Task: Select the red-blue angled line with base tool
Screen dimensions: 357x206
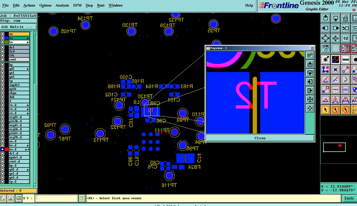Action: point(326,80)
